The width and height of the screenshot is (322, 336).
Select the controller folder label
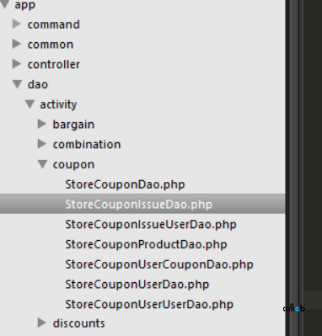click(54, 65)
